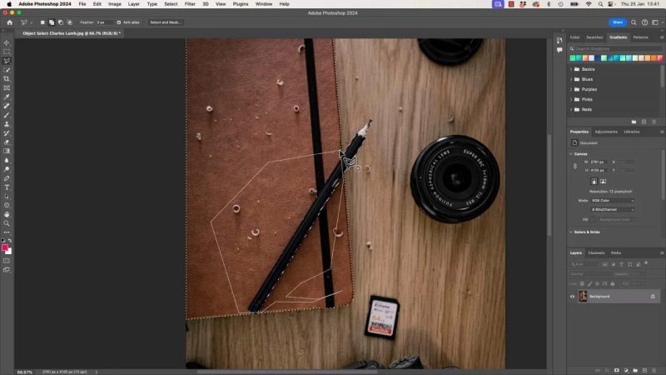Screen dimensions: 666x375
Task: Create new gradient group folder icon
Action: coord(634,122)
